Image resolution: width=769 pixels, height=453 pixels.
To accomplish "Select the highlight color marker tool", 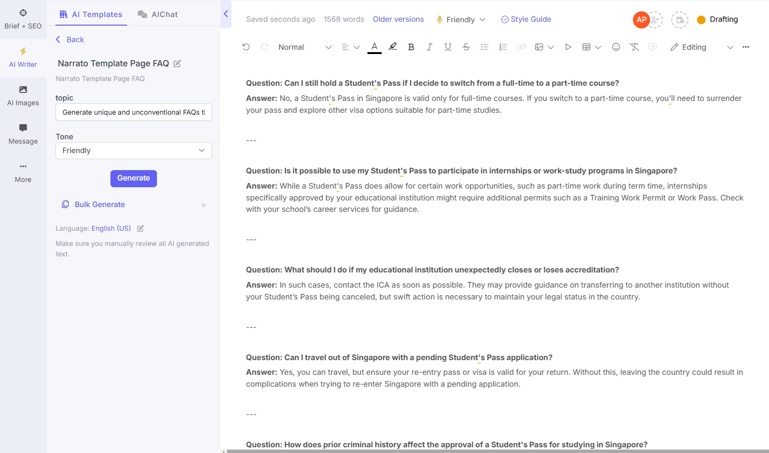I will pos(393,46).
